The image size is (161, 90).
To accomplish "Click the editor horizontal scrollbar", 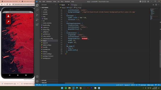I will 99,83.
